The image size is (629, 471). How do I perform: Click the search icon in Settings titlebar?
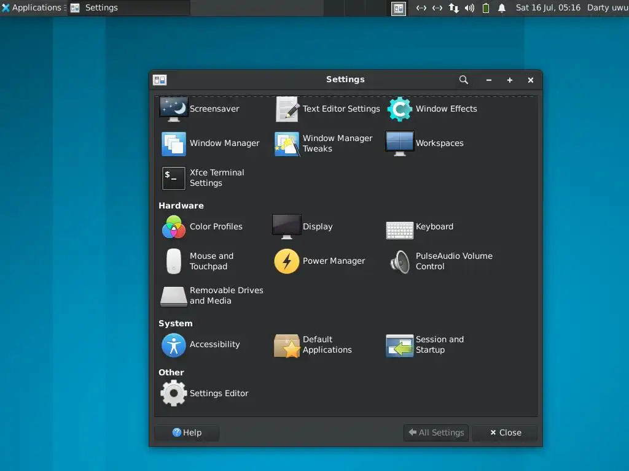(x=464, y=80)
